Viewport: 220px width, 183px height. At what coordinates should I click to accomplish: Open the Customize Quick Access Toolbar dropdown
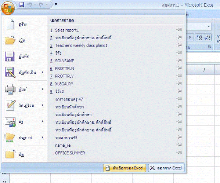[x=56, y=5]
